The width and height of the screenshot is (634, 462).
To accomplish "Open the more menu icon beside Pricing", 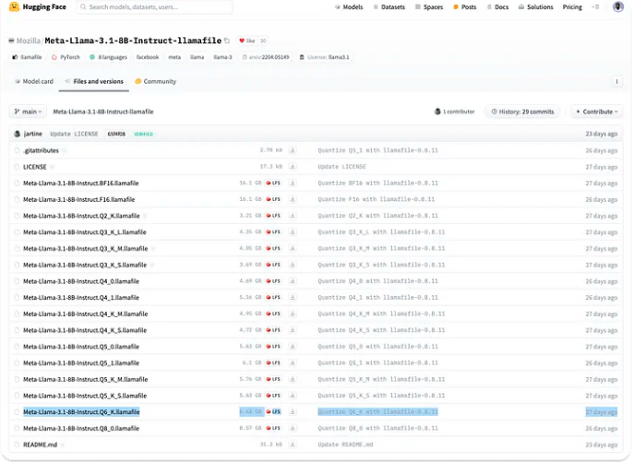I will 595,6.
